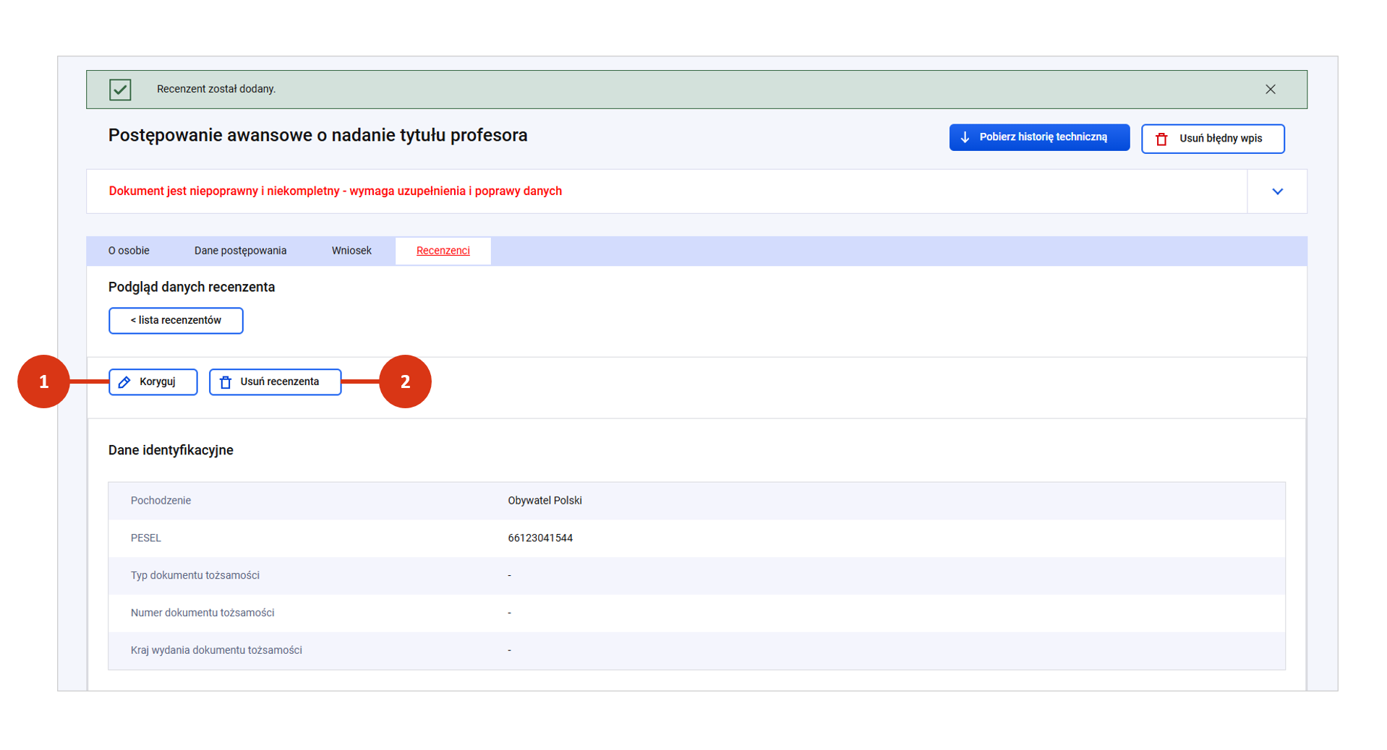Go to the 'Wniosek' tab
This screenshot has height=750, width=1387.
point(351,251)
